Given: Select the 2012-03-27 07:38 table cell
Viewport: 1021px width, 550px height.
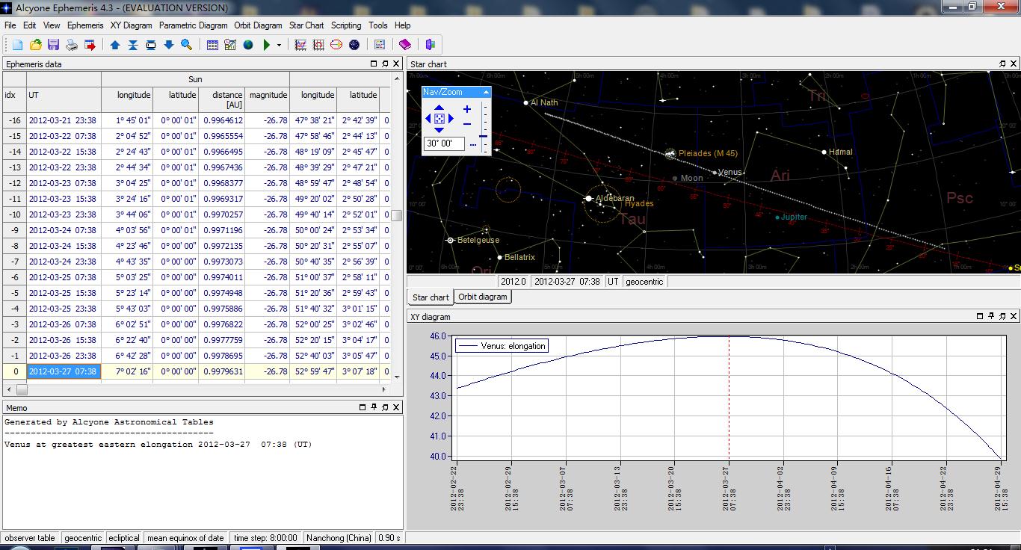Looking at the screenshot, I should click(x=64, y=371).
